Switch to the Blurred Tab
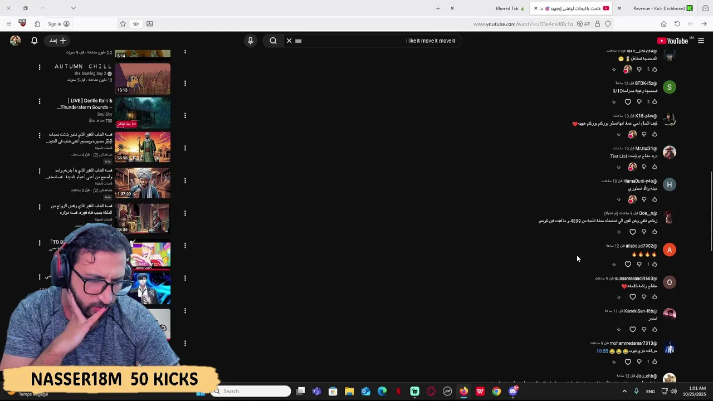This screenshot has height=401, width=713. pyautogui.click(x=510, y=8)
